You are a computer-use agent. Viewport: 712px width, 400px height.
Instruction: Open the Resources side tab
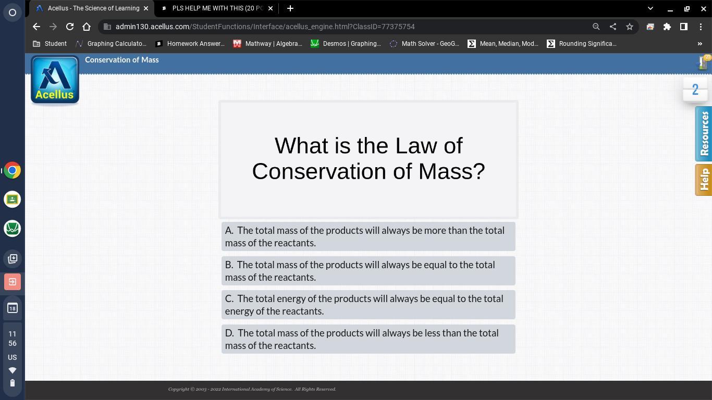704,133
